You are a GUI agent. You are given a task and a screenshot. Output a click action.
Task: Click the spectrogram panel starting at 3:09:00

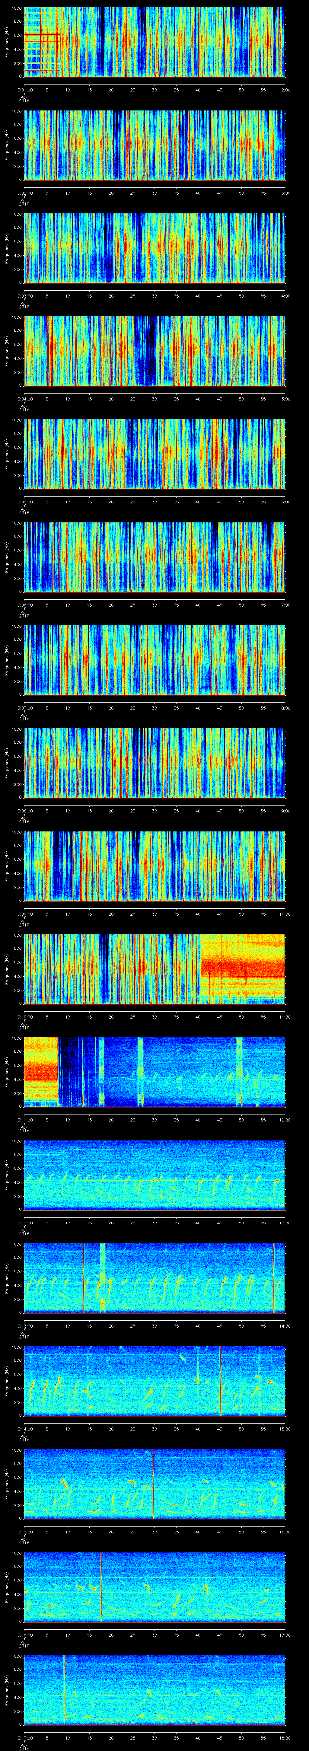click(155, 866)
